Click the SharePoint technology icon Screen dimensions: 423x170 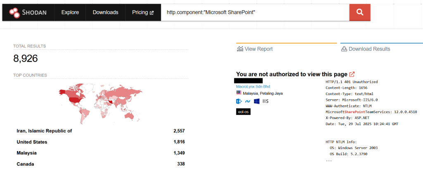(238, 101)
